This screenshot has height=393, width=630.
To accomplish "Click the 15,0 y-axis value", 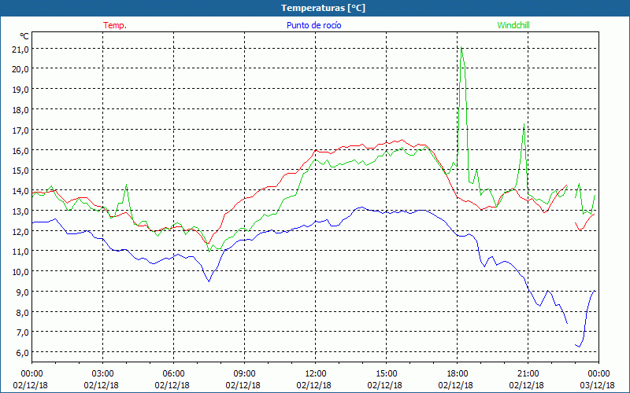I will pyautogui.click(x=20, y=171).
